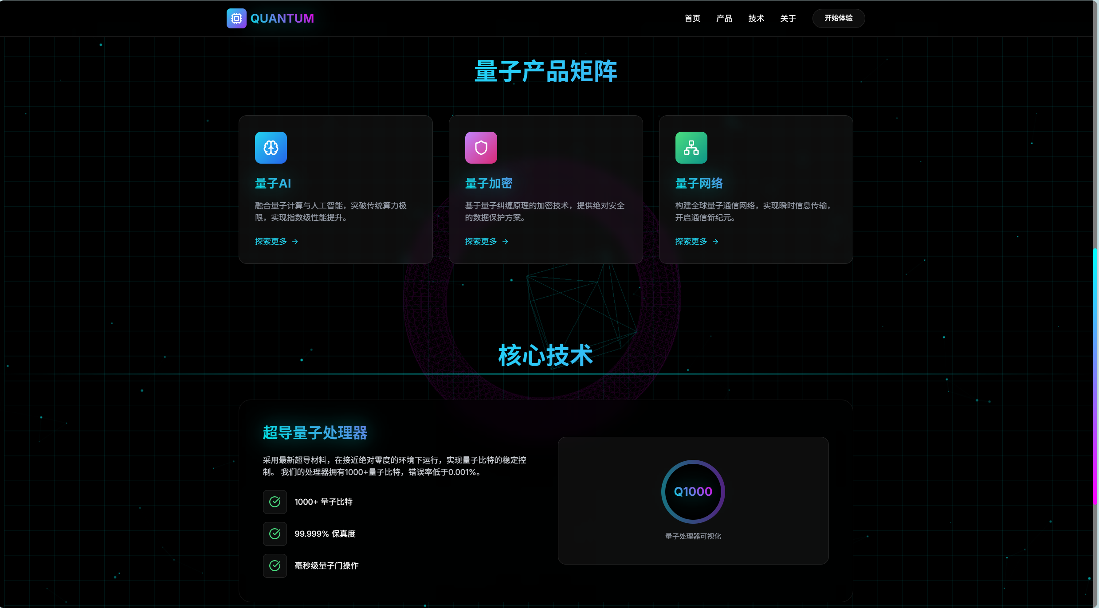Screen dimensions: 1099x608
Task: Click the QUANTUM brand name text
Action: coord(282,18)
